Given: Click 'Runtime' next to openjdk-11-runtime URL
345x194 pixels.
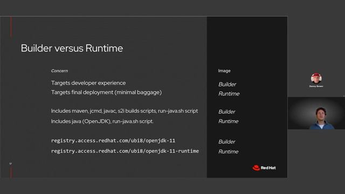Looking at the screenshot, I should (229, 151).
